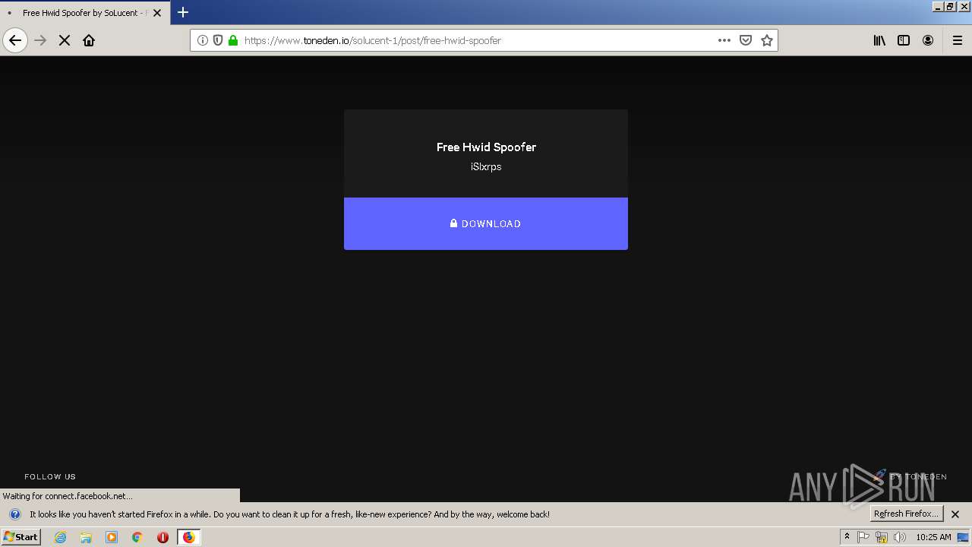This screenshot has width=972, height=547.
Task: Close the Free Hwid Spoofer tab
Action: point(157,13)
